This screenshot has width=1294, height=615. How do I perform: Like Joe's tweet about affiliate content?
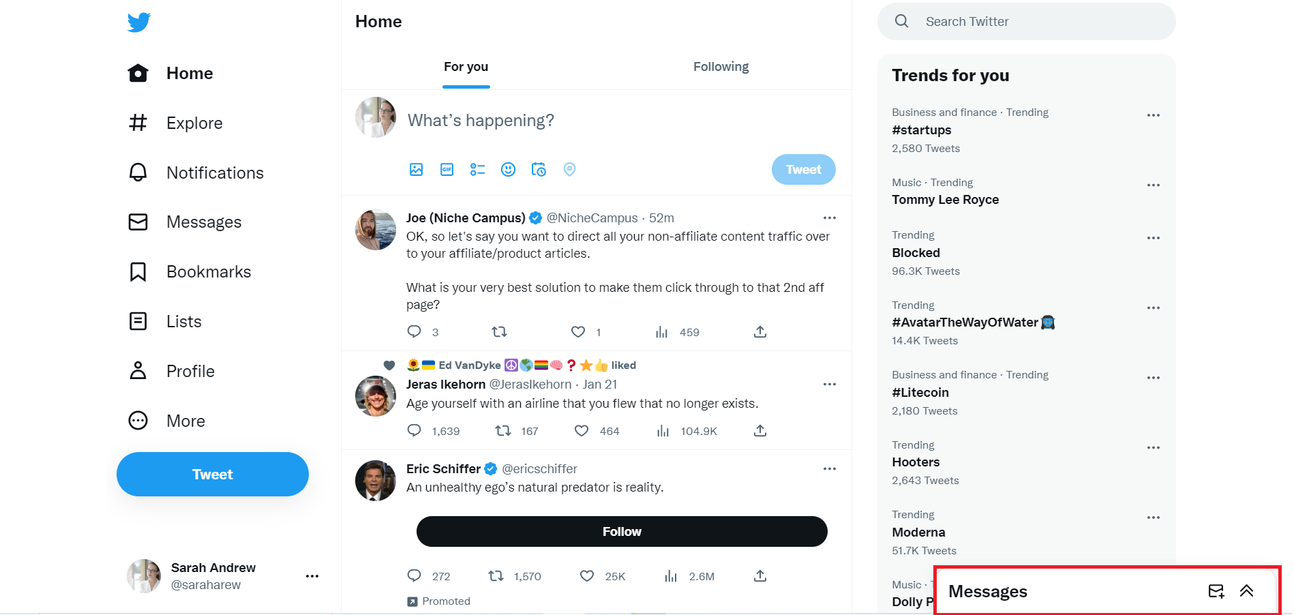point(577,332)
